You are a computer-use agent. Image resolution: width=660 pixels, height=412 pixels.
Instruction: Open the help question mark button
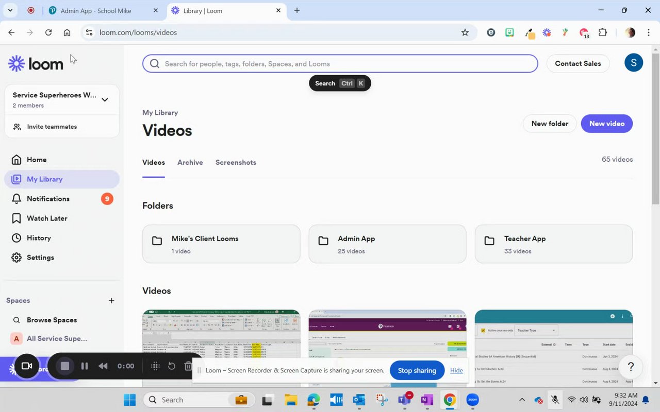coord(631,367)
